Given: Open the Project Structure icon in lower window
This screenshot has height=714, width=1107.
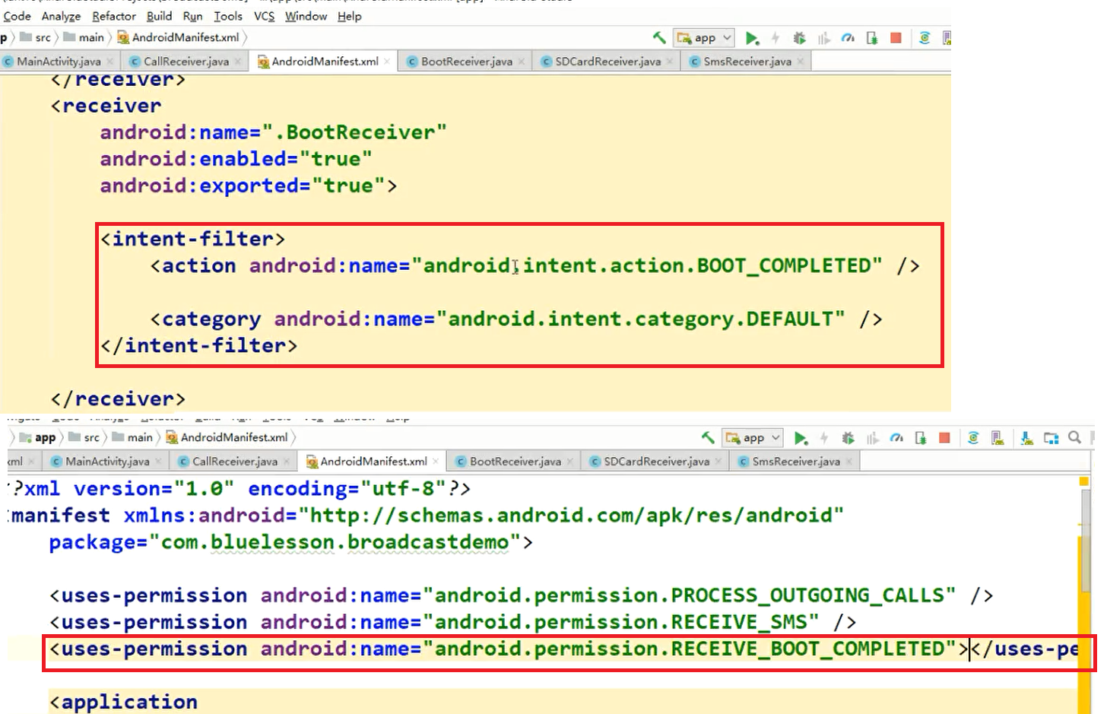Looking at the screenshot, I should pos(1051,438).
